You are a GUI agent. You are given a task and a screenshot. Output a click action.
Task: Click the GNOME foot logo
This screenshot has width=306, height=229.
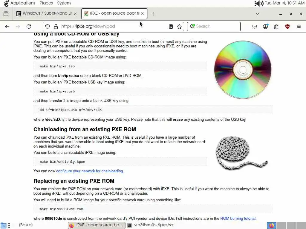click(6, 3)
